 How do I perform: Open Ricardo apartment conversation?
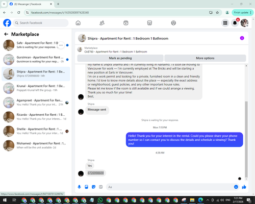tap(36, 117)
